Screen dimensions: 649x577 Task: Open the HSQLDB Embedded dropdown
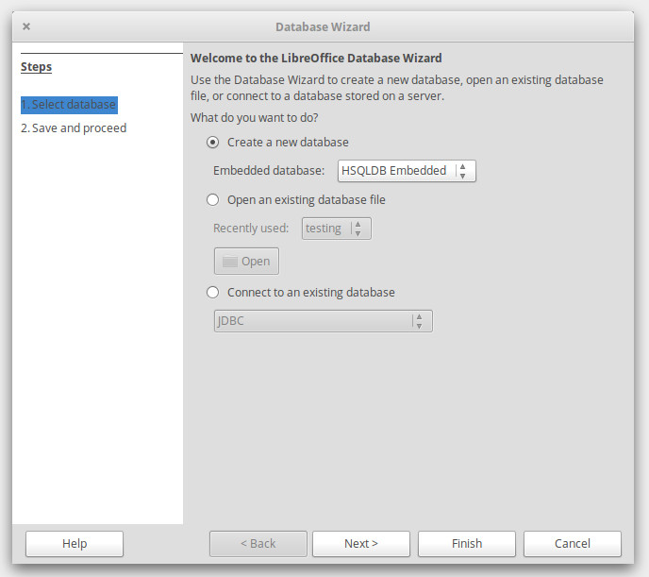tap(407, 171)
